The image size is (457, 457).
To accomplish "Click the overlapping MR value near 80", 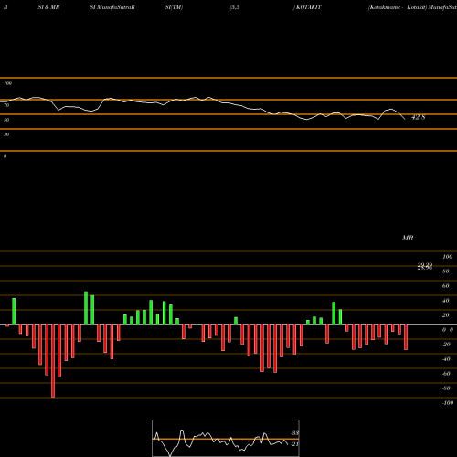I will click(x=425, y=267).
